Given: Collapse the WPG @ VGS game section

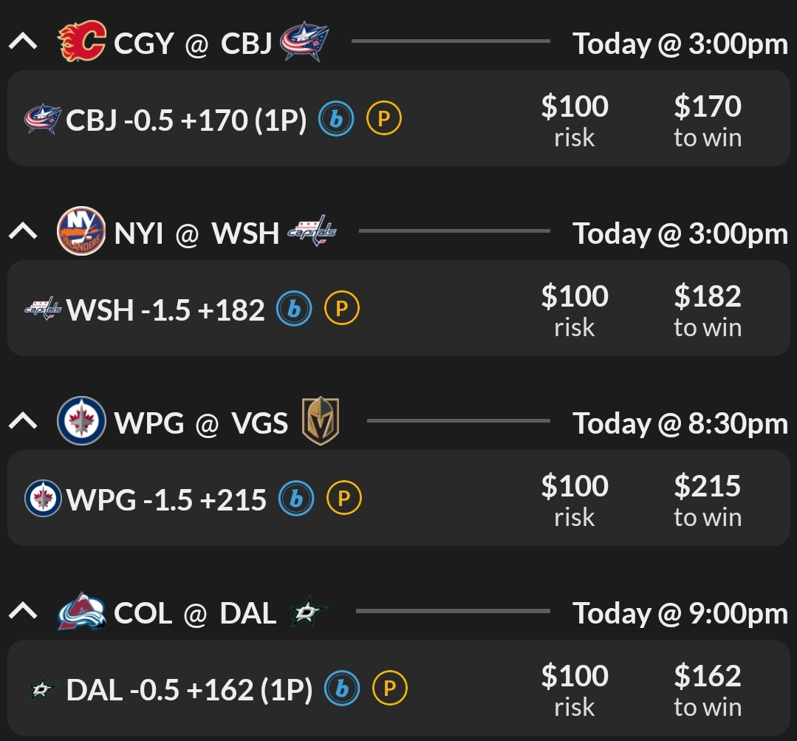Looking at the screenshot, I should 23,422.
